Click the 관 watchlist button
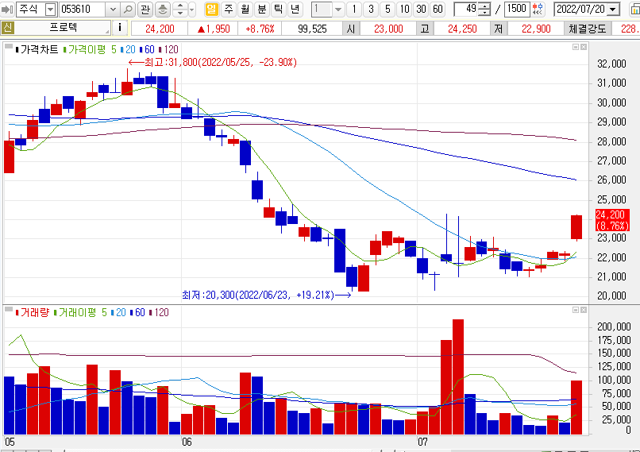Viewport: 640px width, 452px height. point(145,9)
